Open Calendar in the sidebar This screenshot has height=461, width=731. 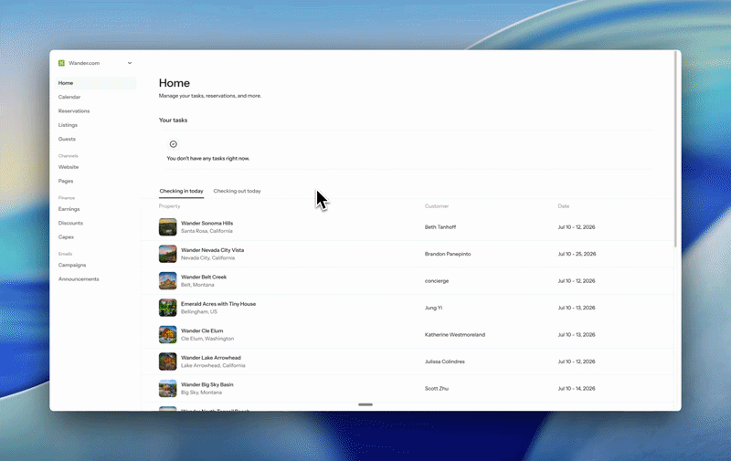click(69, 97)
